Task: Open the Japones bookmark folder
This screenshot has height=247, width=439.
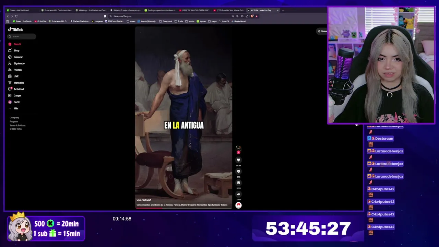Action: click(201, 21)
